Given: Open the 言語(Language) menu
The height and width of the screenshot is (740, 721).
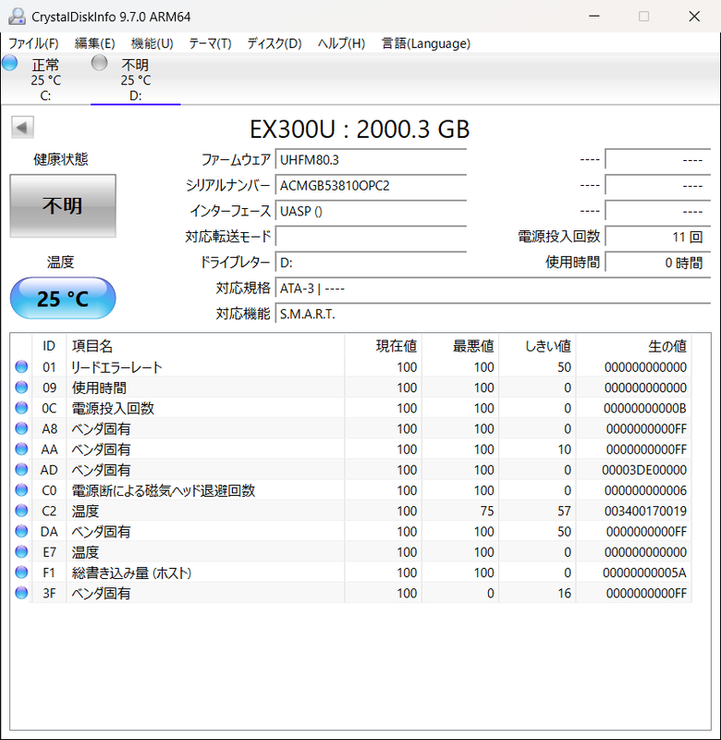Looking at the screenshot, I should [426, 43].
